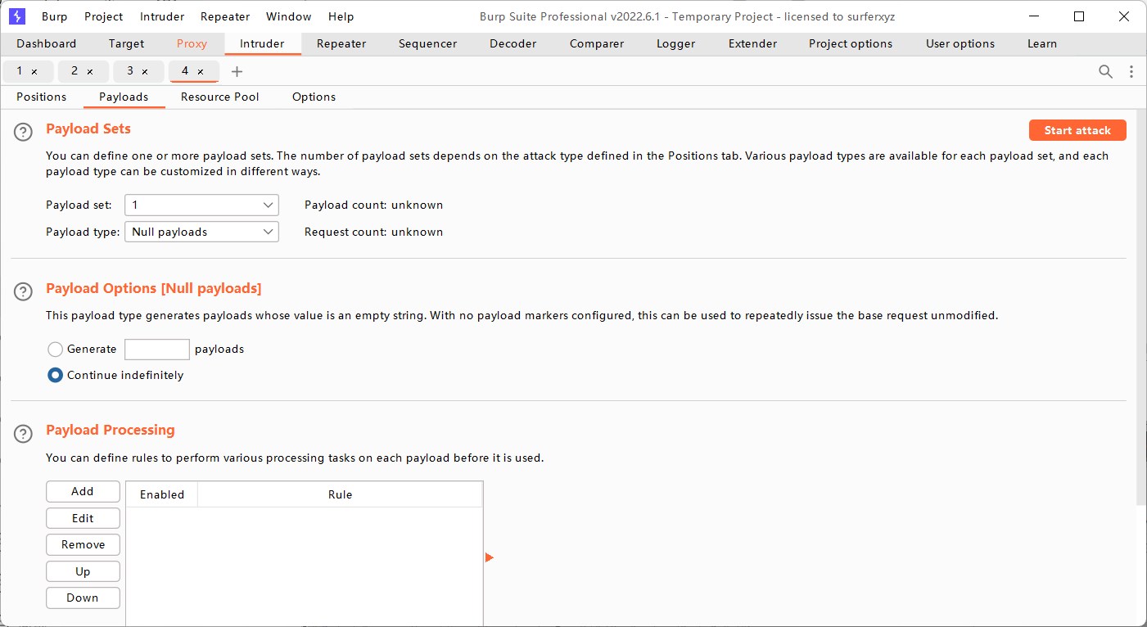Switch to the Proxy tab
The image size is (1147, 627).
click(192, 44)
